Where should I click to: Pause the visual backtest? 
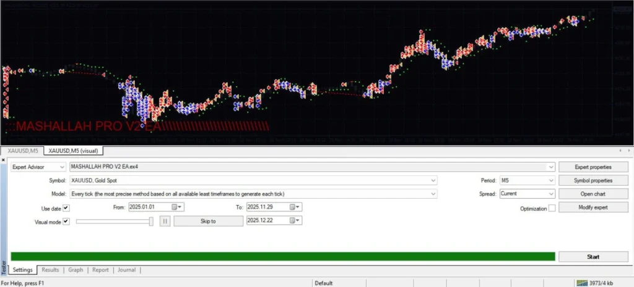165,221
